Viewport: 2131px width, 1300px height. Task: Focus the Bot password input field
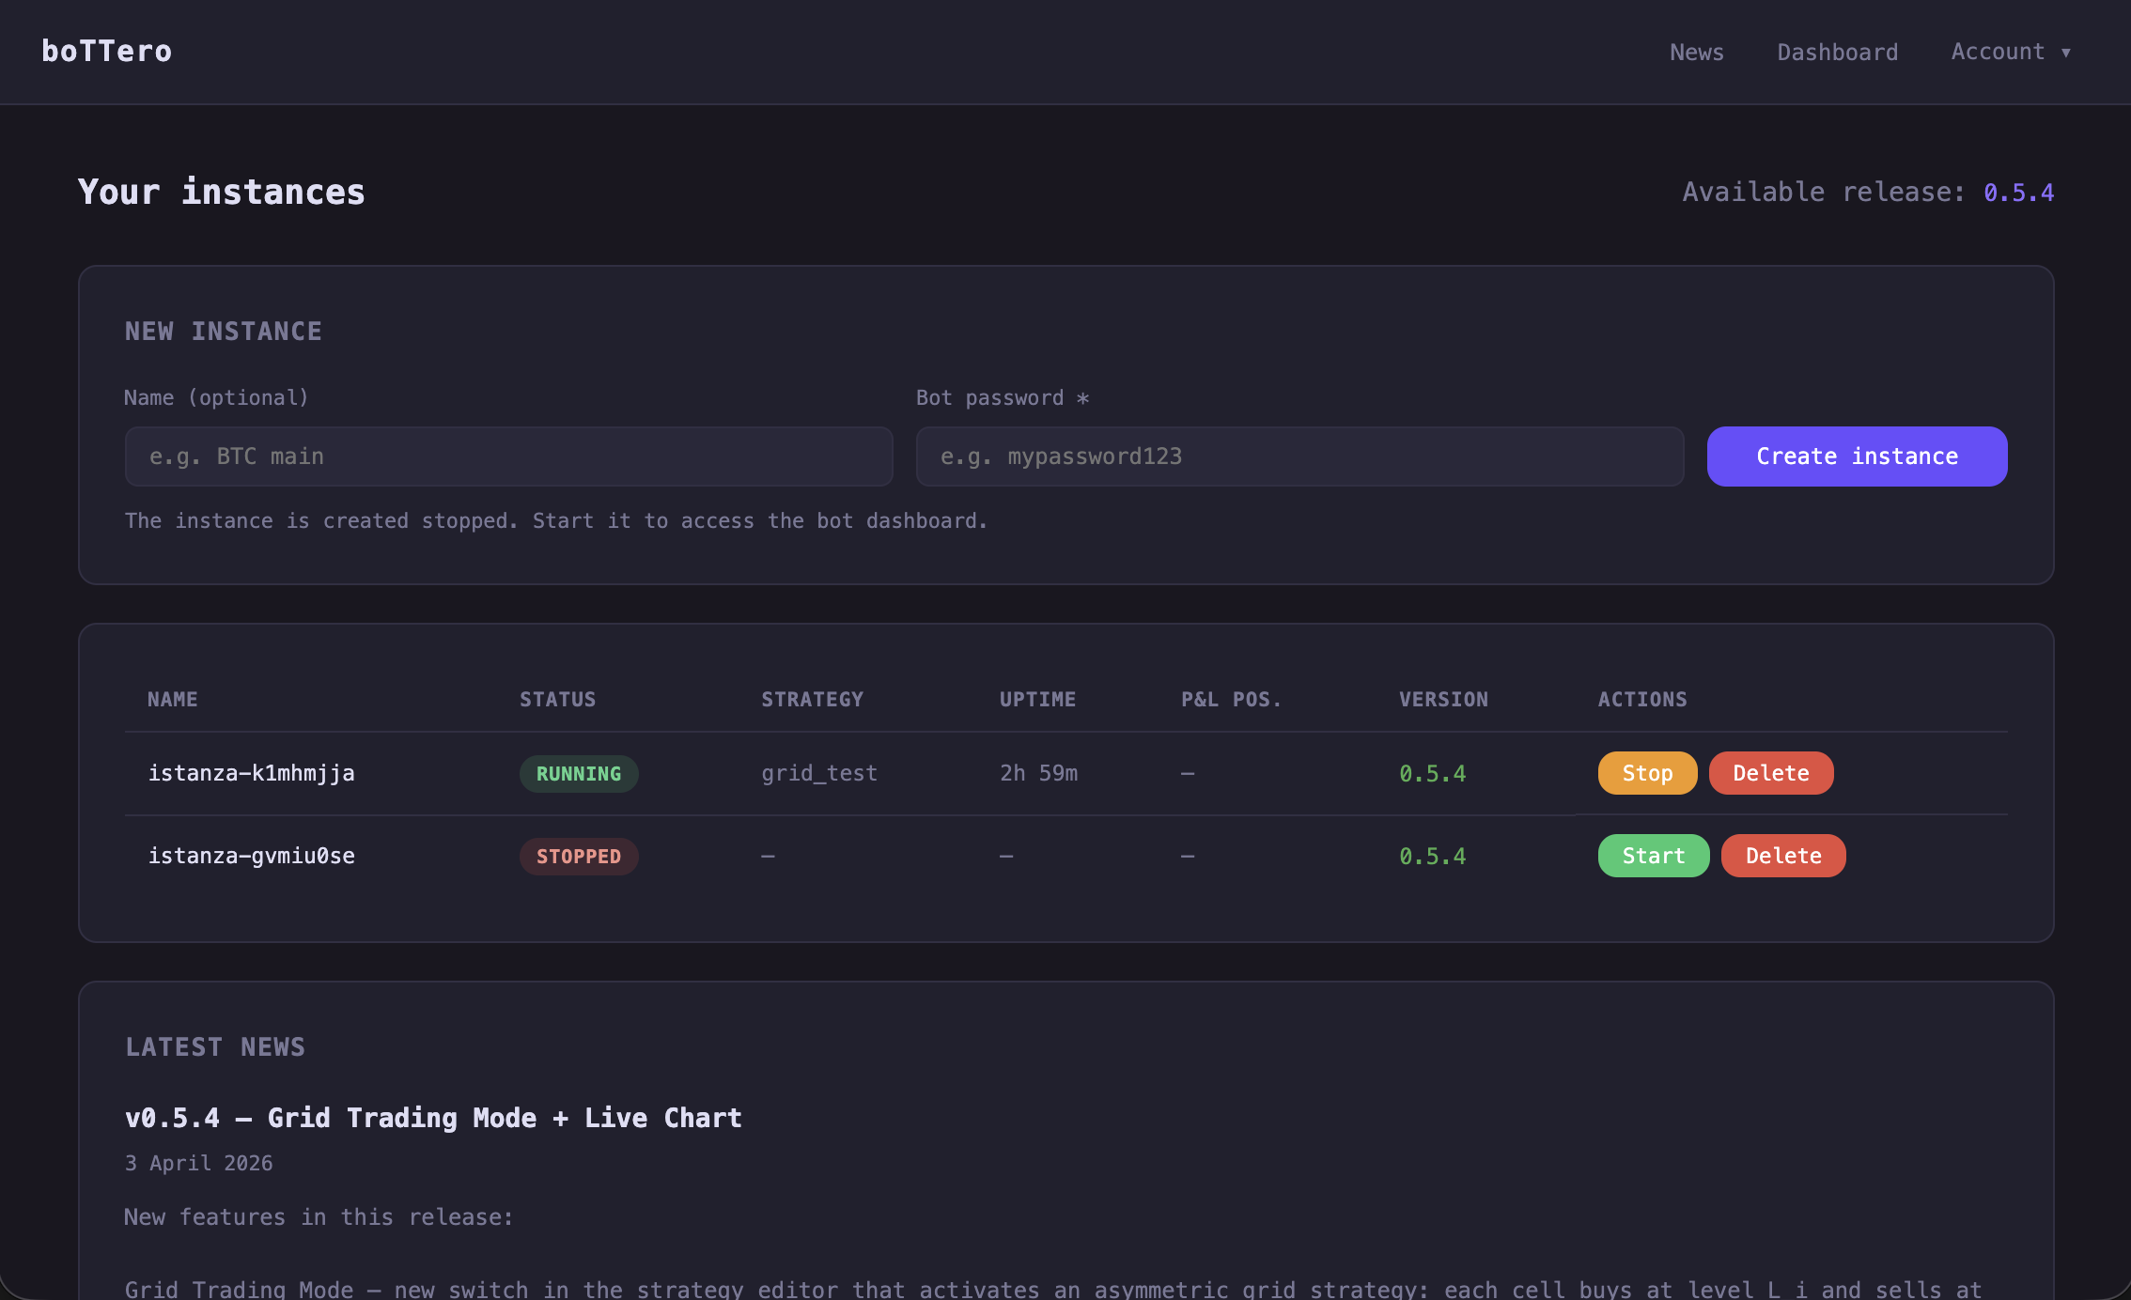tap(1299, 457)
